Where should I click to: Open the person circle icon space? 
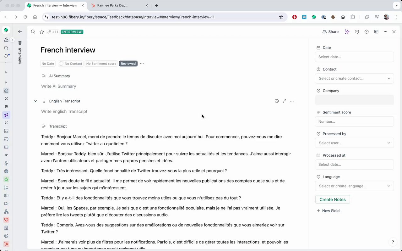coord(6,236)
